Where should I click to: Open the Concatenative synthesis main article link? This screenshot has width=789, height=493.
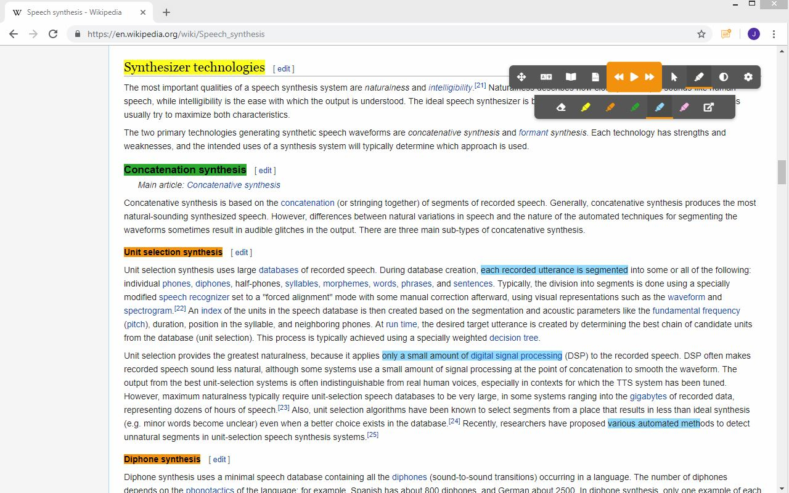(233, 184)
